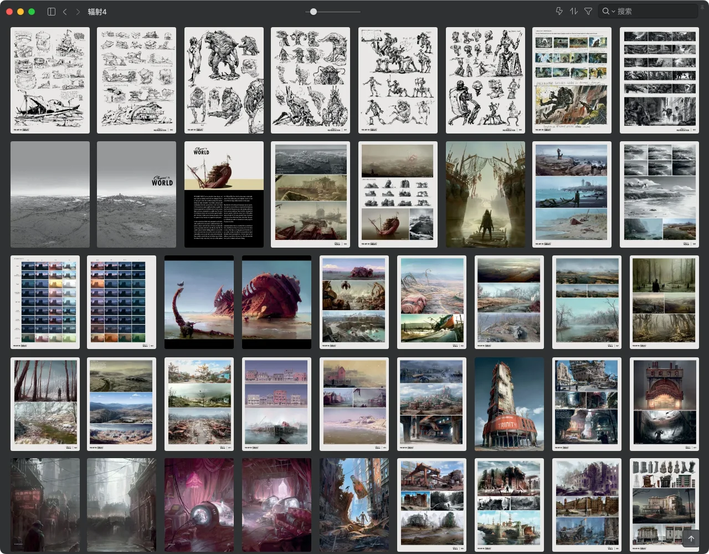Open the pink storefront row buildings page
This screenshot has height=554, width=709.
276,404
